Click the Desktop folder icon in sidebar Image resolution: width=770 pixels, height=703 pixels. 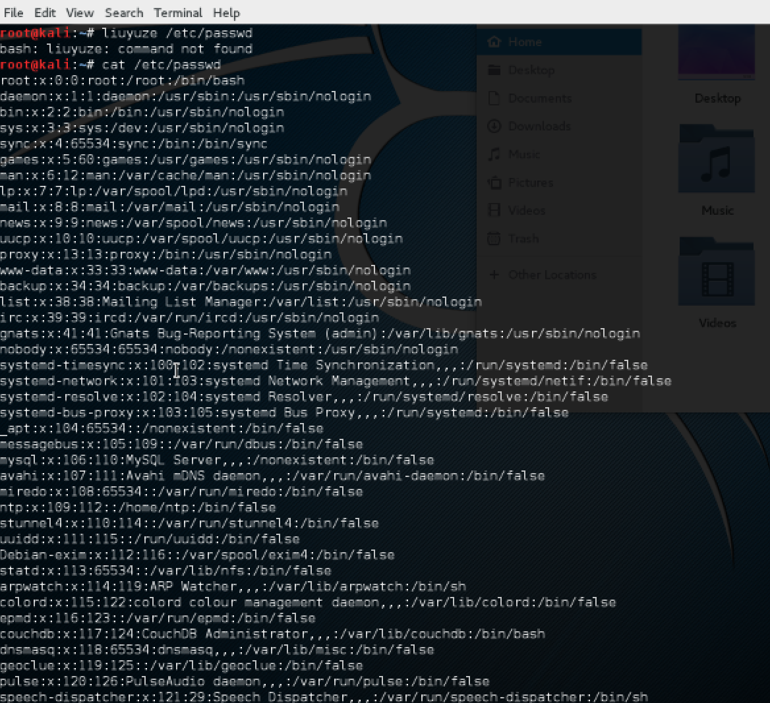(494, 70)
